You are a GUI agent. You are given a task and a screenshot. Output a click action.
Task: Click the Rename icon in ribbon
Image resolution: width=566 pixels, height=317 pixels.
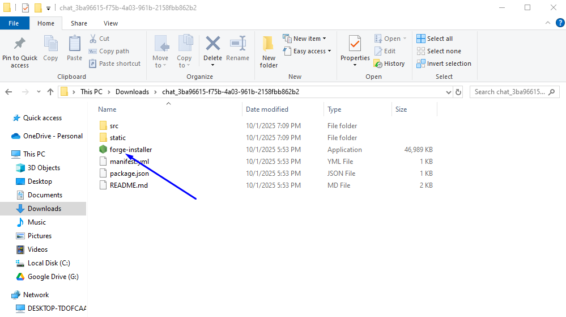[x=237, y=44]
